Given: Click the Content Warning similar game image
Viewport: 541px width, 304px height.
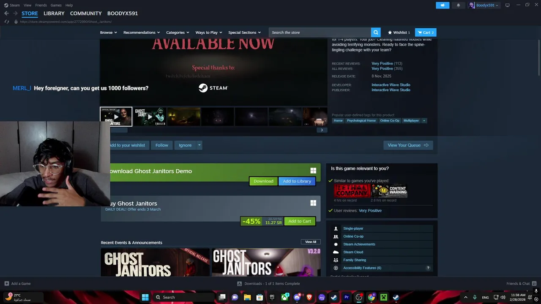Looking at the screenshot, I should click(389, 191).
